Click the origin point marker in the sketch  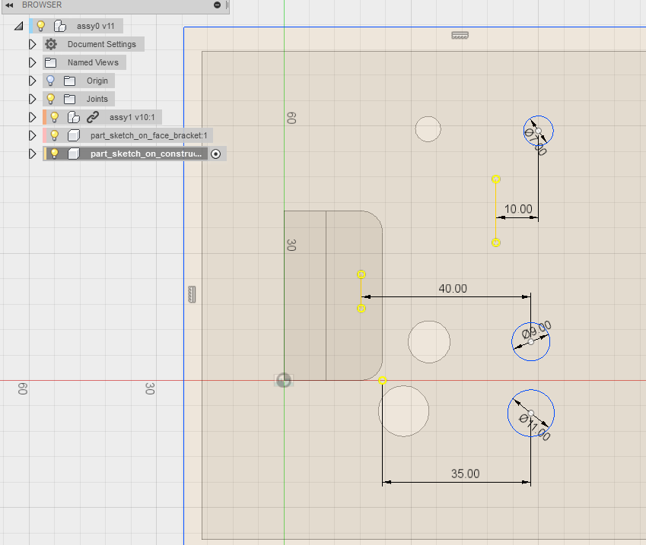283,380
